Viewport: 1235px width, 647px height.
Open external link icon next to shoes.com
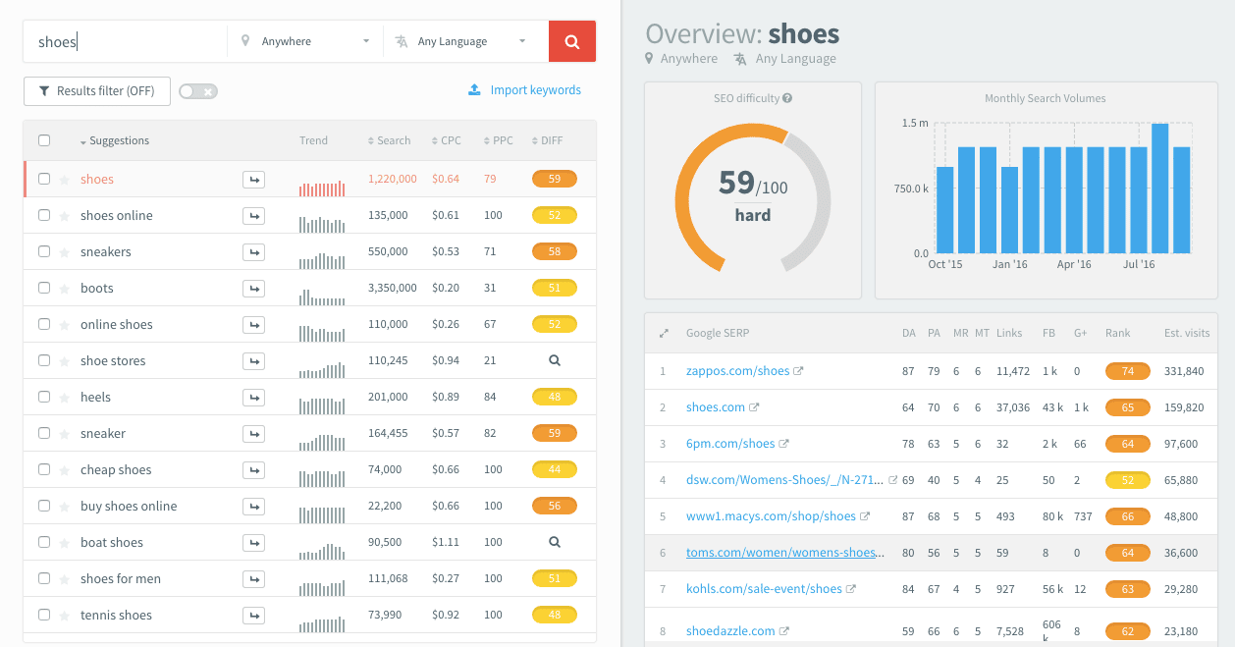coord(754,407)
